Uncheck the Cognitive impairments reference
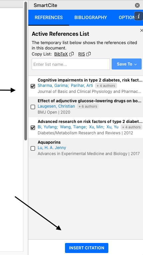Viewport: 143px width, 255px height. pos(33,86)
